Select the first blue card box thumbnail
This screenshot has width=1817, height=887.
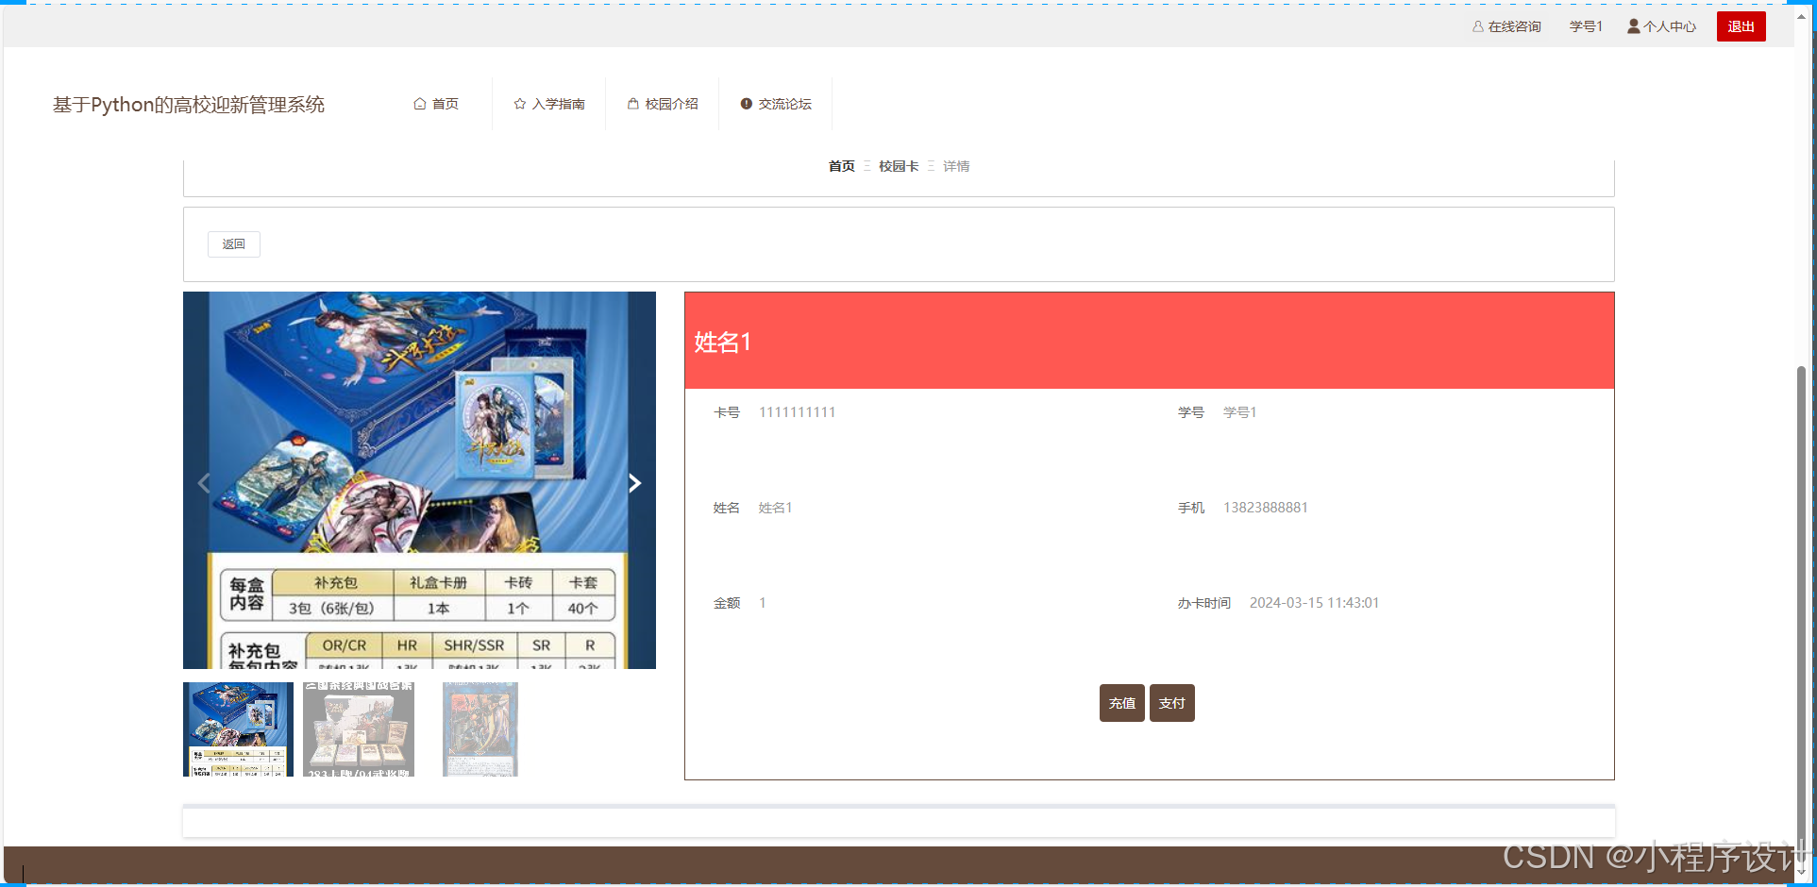tap(238, 729)
